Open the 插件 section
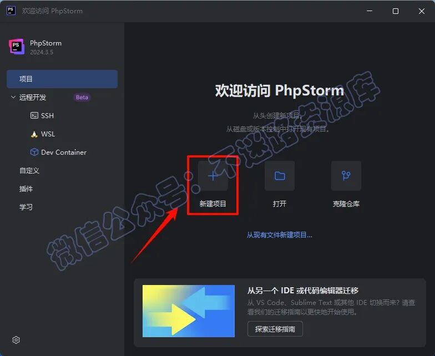 26,189
